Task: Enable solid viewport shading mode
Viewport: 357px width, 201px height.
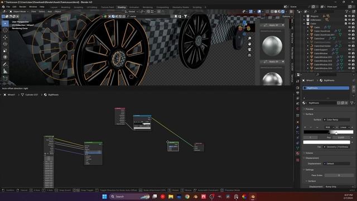Action: [x=276, y=12]
